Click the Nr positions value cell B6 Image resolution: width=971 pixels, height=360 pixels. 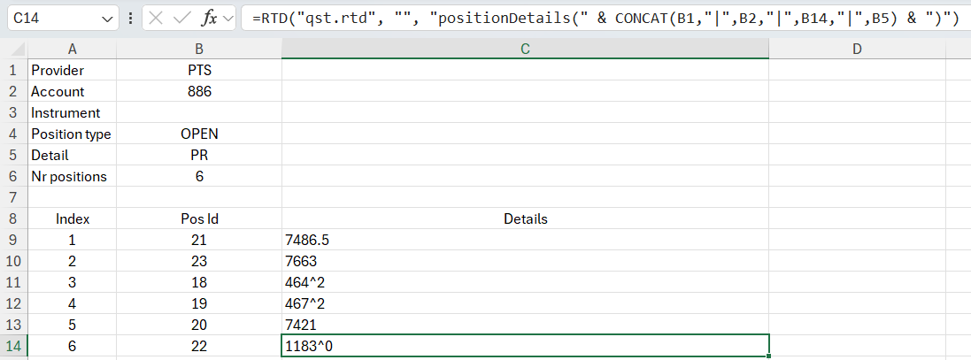click(x=199, y=176)
